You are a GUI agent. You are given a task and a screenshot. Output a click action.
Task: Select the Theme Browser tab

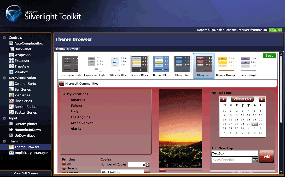(x=67, y=49)
